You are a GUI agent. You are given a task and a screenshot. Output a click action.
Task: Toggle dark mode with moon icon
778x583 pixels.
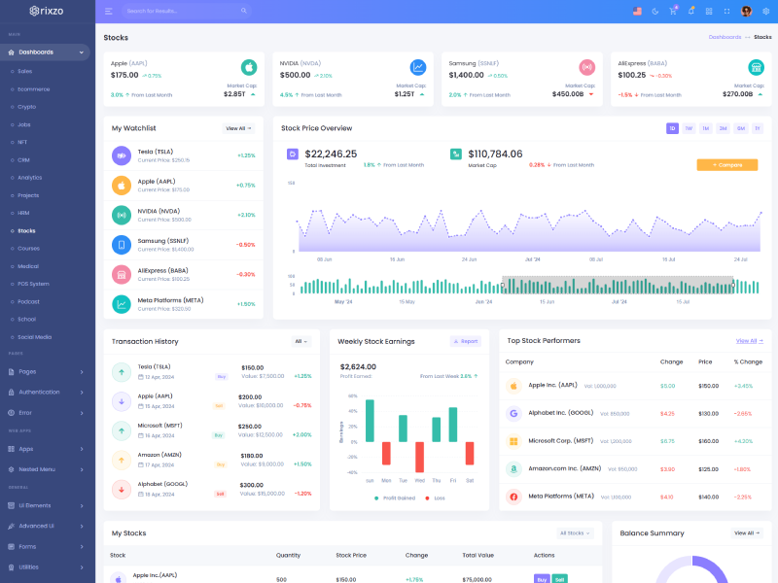tap(655, 11)
